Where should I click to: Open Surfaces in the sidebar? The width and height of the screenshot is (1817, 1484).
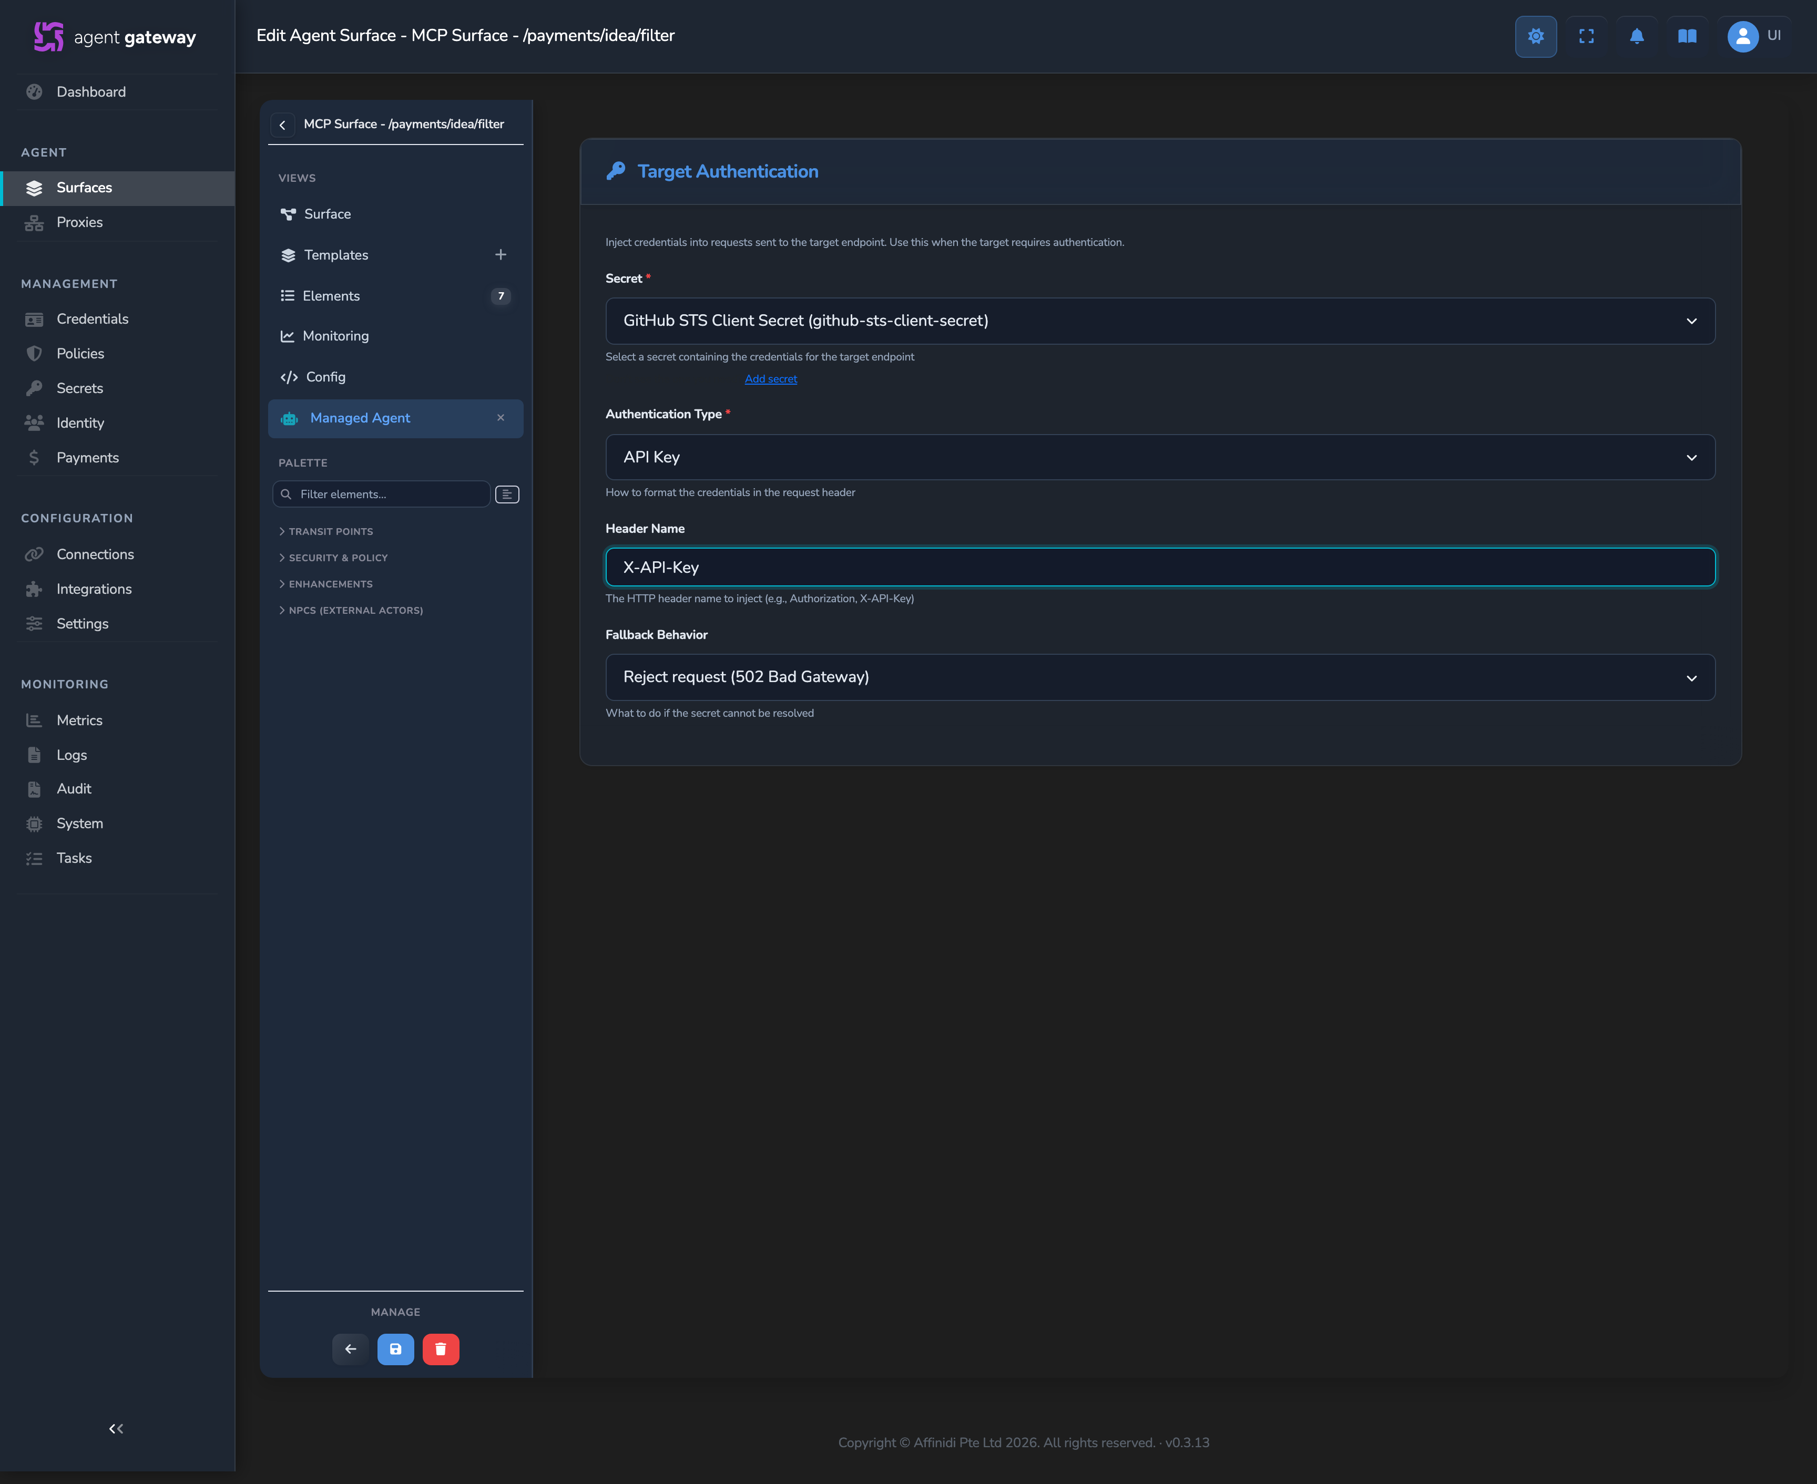[x=117, y=188]
